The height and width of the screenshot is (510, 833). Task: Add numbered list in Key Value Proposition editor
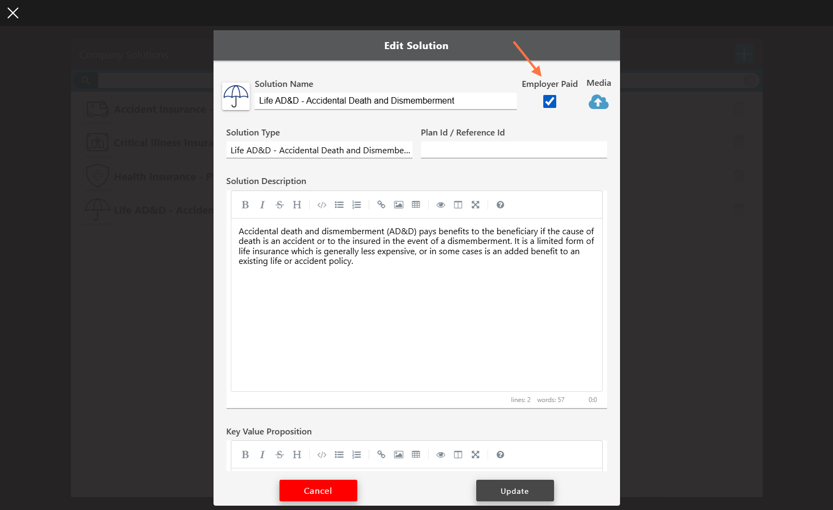tap(356, 454)
